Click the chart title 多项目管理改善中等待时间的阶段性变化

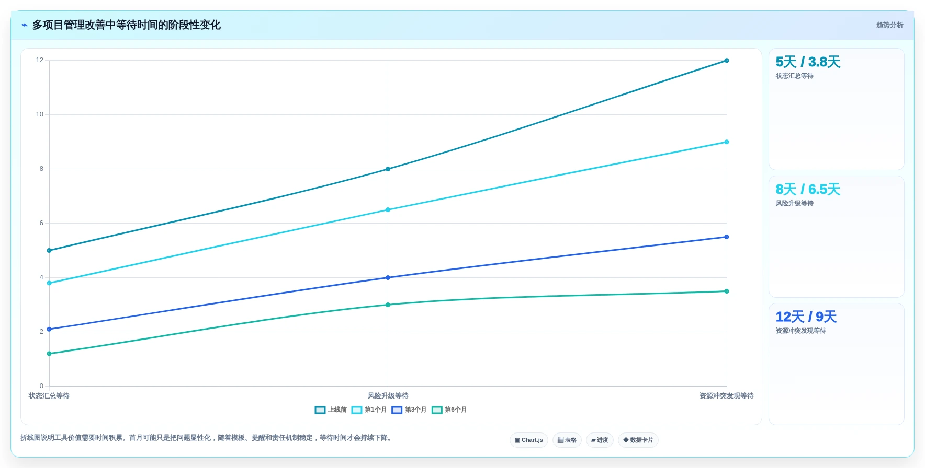click(x=127, y=25)
